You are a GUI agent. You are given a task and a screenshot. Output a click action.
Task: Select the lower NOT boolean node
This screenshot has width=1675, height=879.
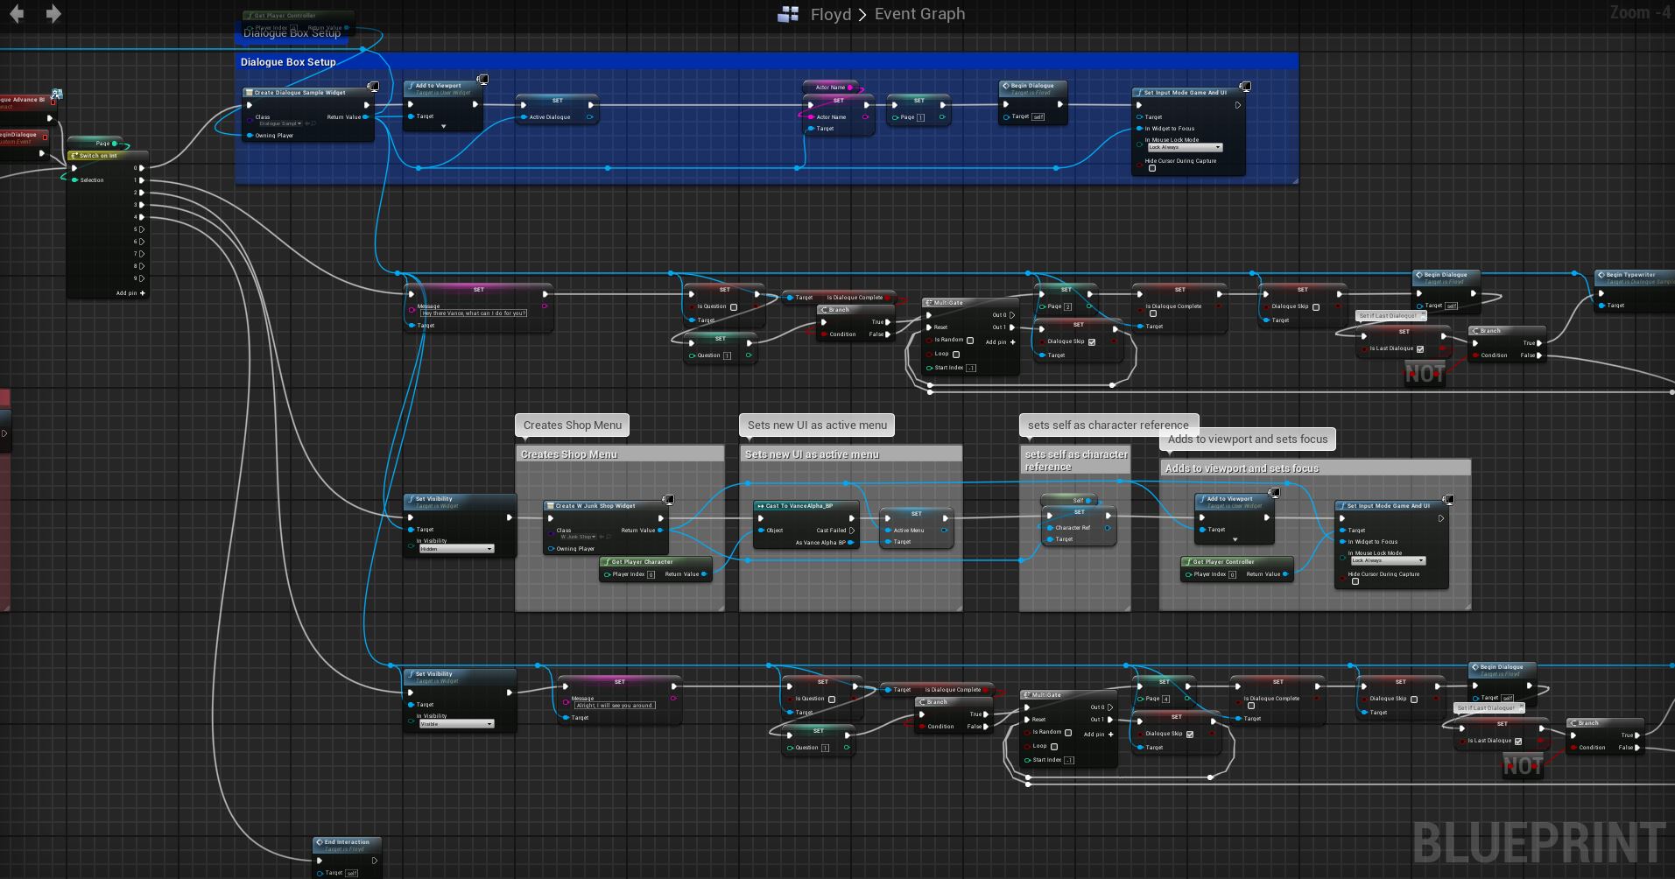click(1523, 766)
